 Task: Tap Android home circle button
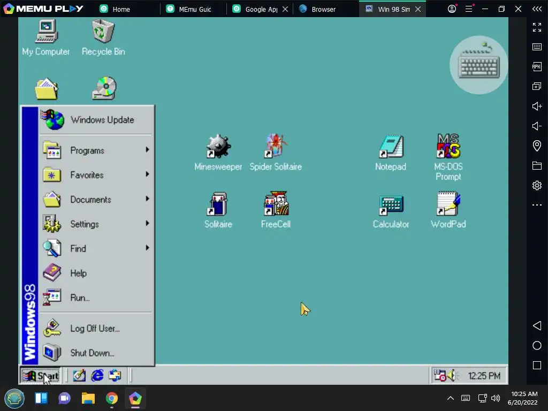(537, 346)
